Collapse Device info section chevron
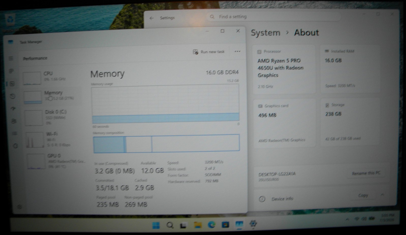This screenshot has height=235, width=406. 382,195
